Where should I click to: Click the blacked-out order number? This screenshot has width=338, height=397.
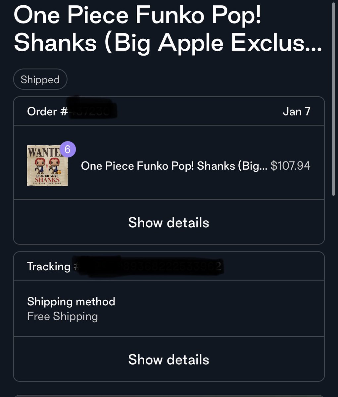click(x=91, y=109)
